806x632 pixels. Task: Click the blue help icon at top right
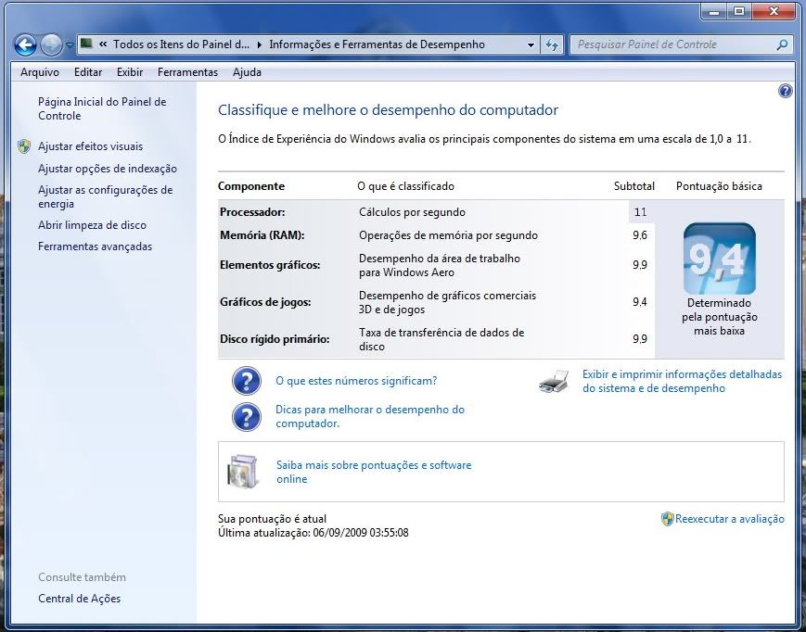tap(786, 92)
